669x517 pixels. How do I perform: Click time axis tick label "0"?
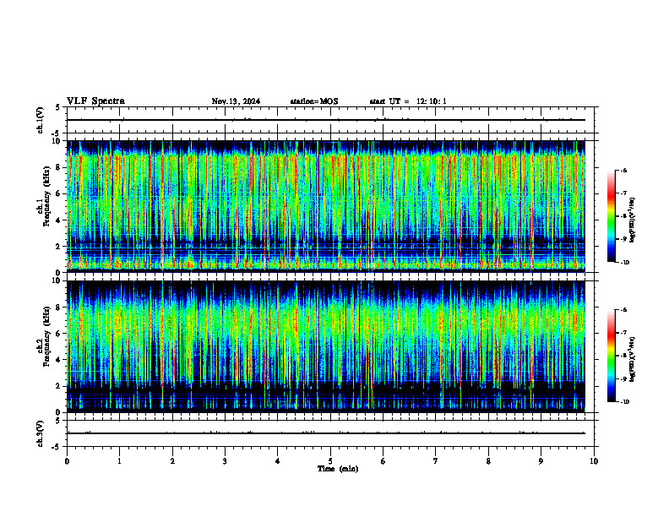pyautogui.click(x=67, y=461)
